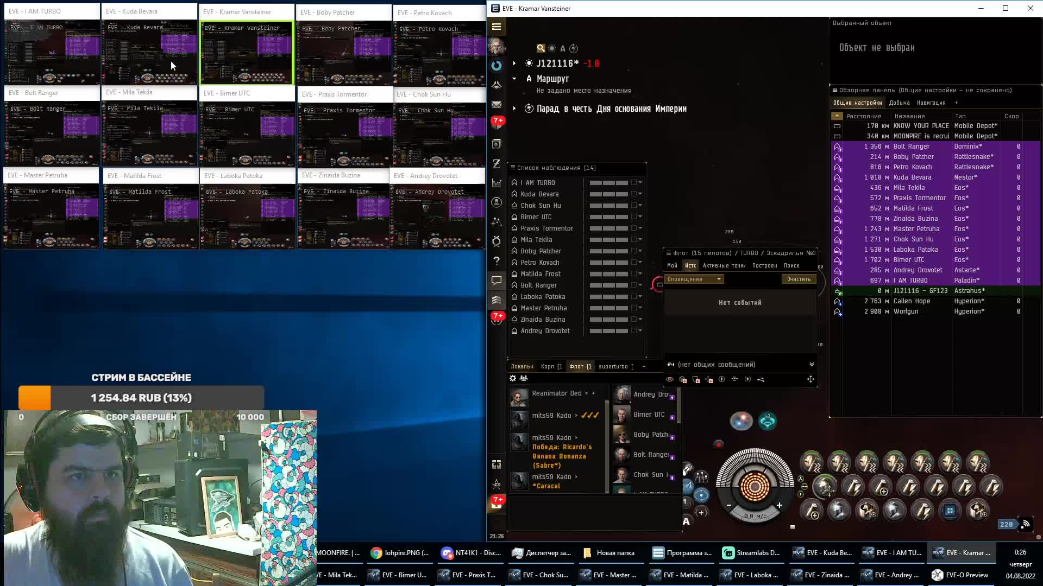Click the fleet watch eye icon

[x=670, y=379]
